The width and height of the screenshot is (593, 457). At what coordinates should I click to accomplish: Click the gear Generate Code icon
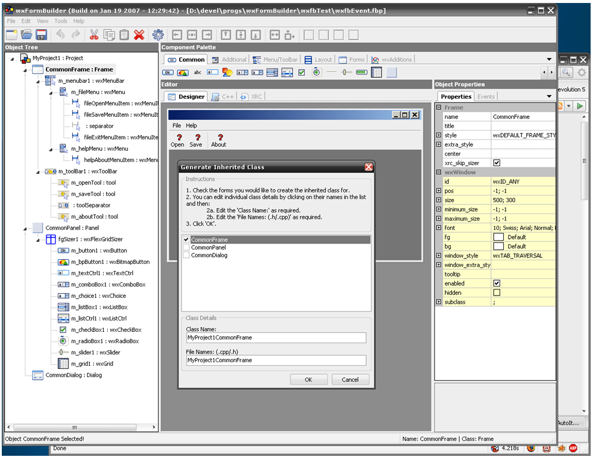click(158, 35)
